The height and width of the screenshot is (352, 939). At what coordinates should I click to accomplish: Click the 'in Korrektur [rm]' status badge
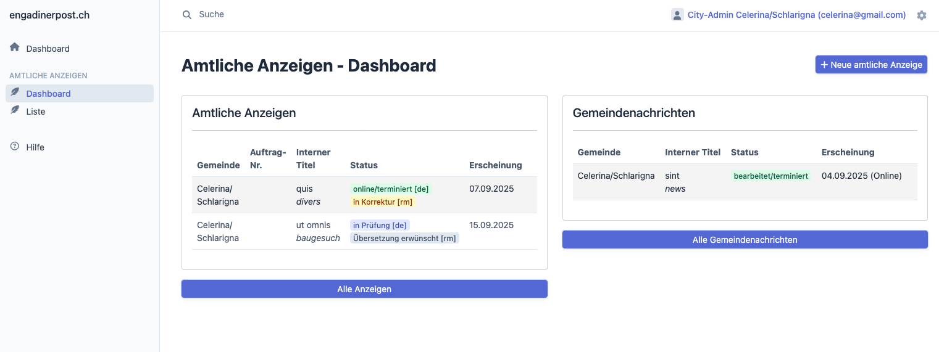click(x=382, y=202)
